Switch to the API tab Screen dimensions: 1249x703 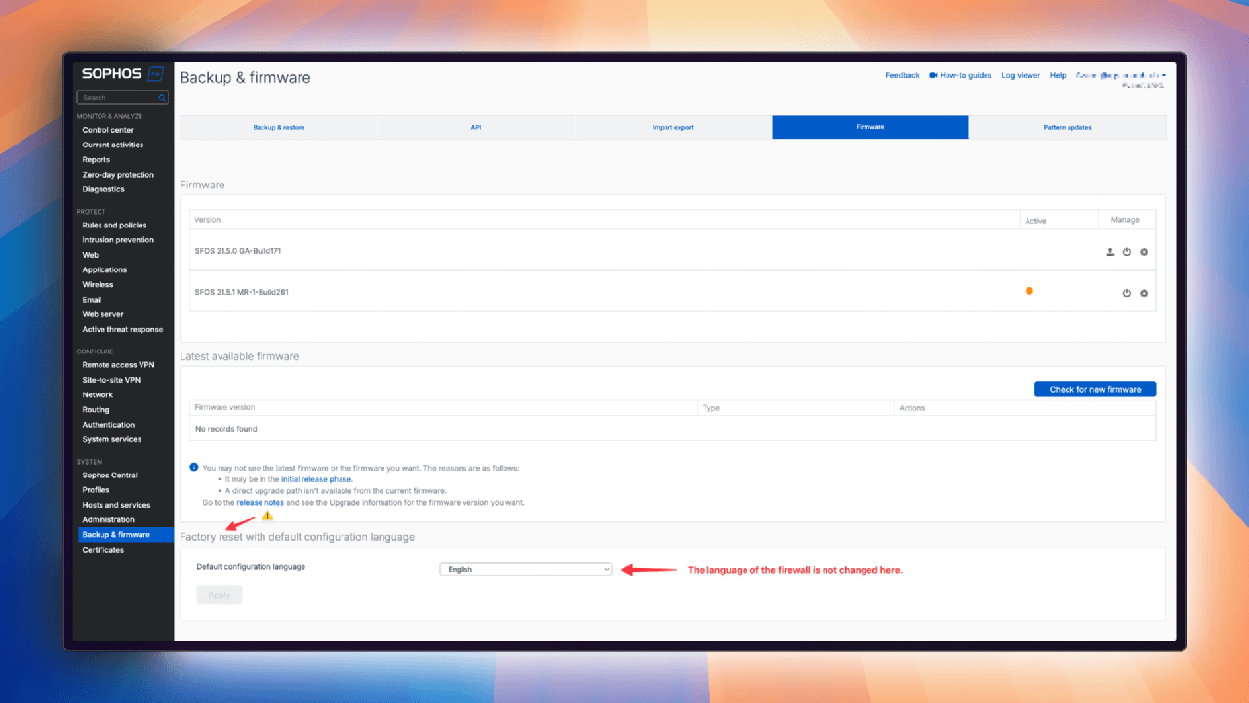pos(476,127)
